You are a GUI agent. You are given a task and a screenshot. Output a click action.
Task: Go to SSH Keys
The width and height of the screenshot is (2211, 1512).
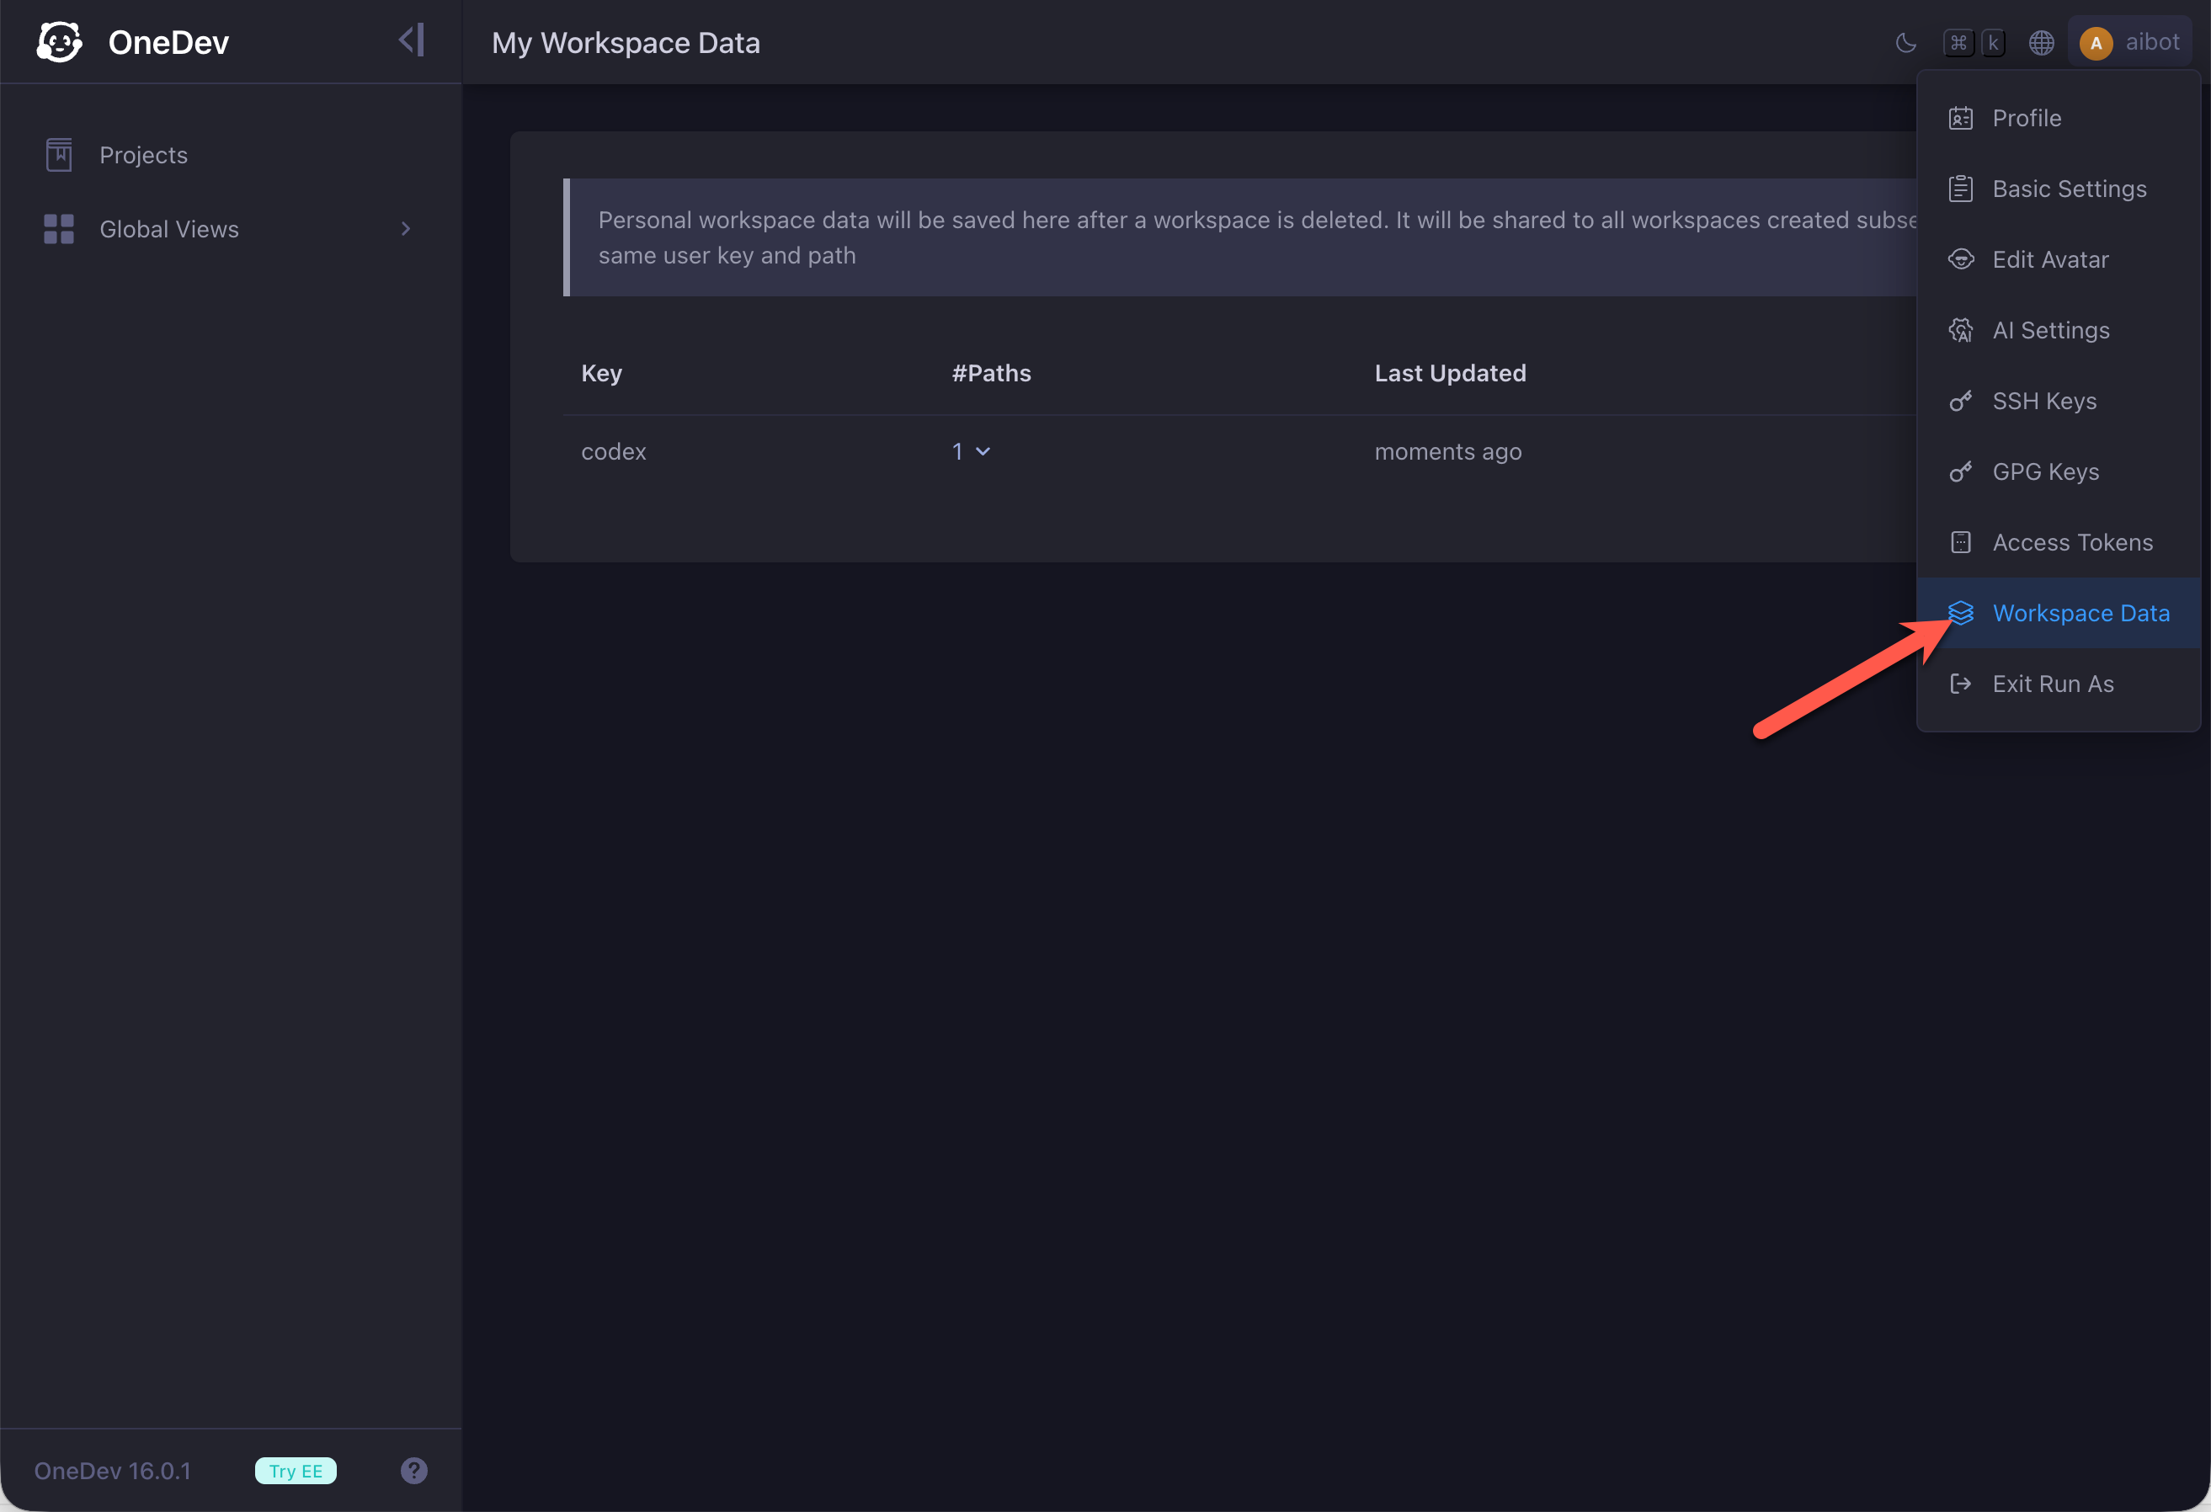click(x=2059, y=401)
